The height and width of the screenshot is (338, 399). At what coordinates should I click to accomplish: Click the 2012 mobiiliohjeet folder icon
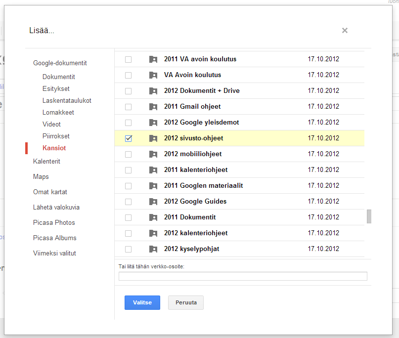[153, 154]
